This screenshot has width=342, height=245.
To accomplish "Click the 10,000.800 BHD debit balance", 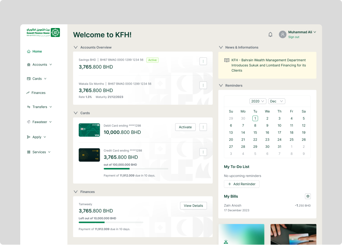I will [x=122, y=132].
